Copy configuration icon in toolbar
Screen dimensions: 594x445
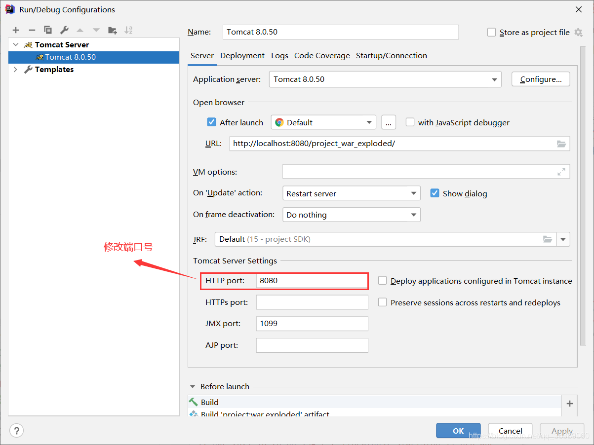click(x=48, y=30)
